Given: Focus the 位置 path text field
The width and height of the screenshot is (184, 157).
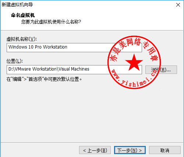Looking at the screenshot, I should [74, 69].
